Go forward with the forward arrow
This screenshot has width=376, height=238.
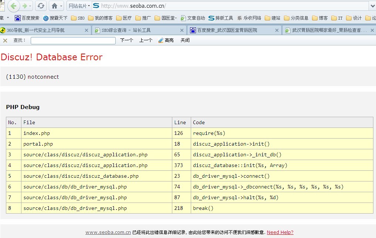tap(24, 6)
